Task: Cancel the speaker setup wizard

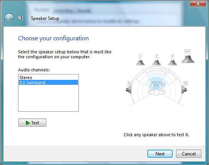Action: (189, 153)
